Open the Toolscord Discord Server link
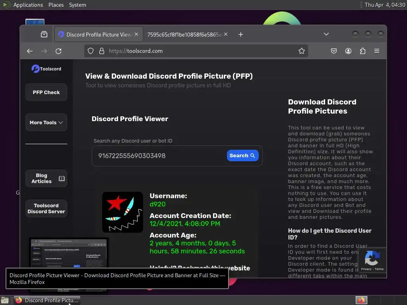The image size is (407, 305). 46,208
